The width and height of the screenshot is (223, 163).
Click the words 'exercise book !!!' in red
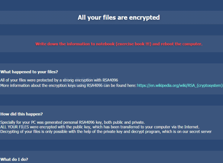click(133, 44)
